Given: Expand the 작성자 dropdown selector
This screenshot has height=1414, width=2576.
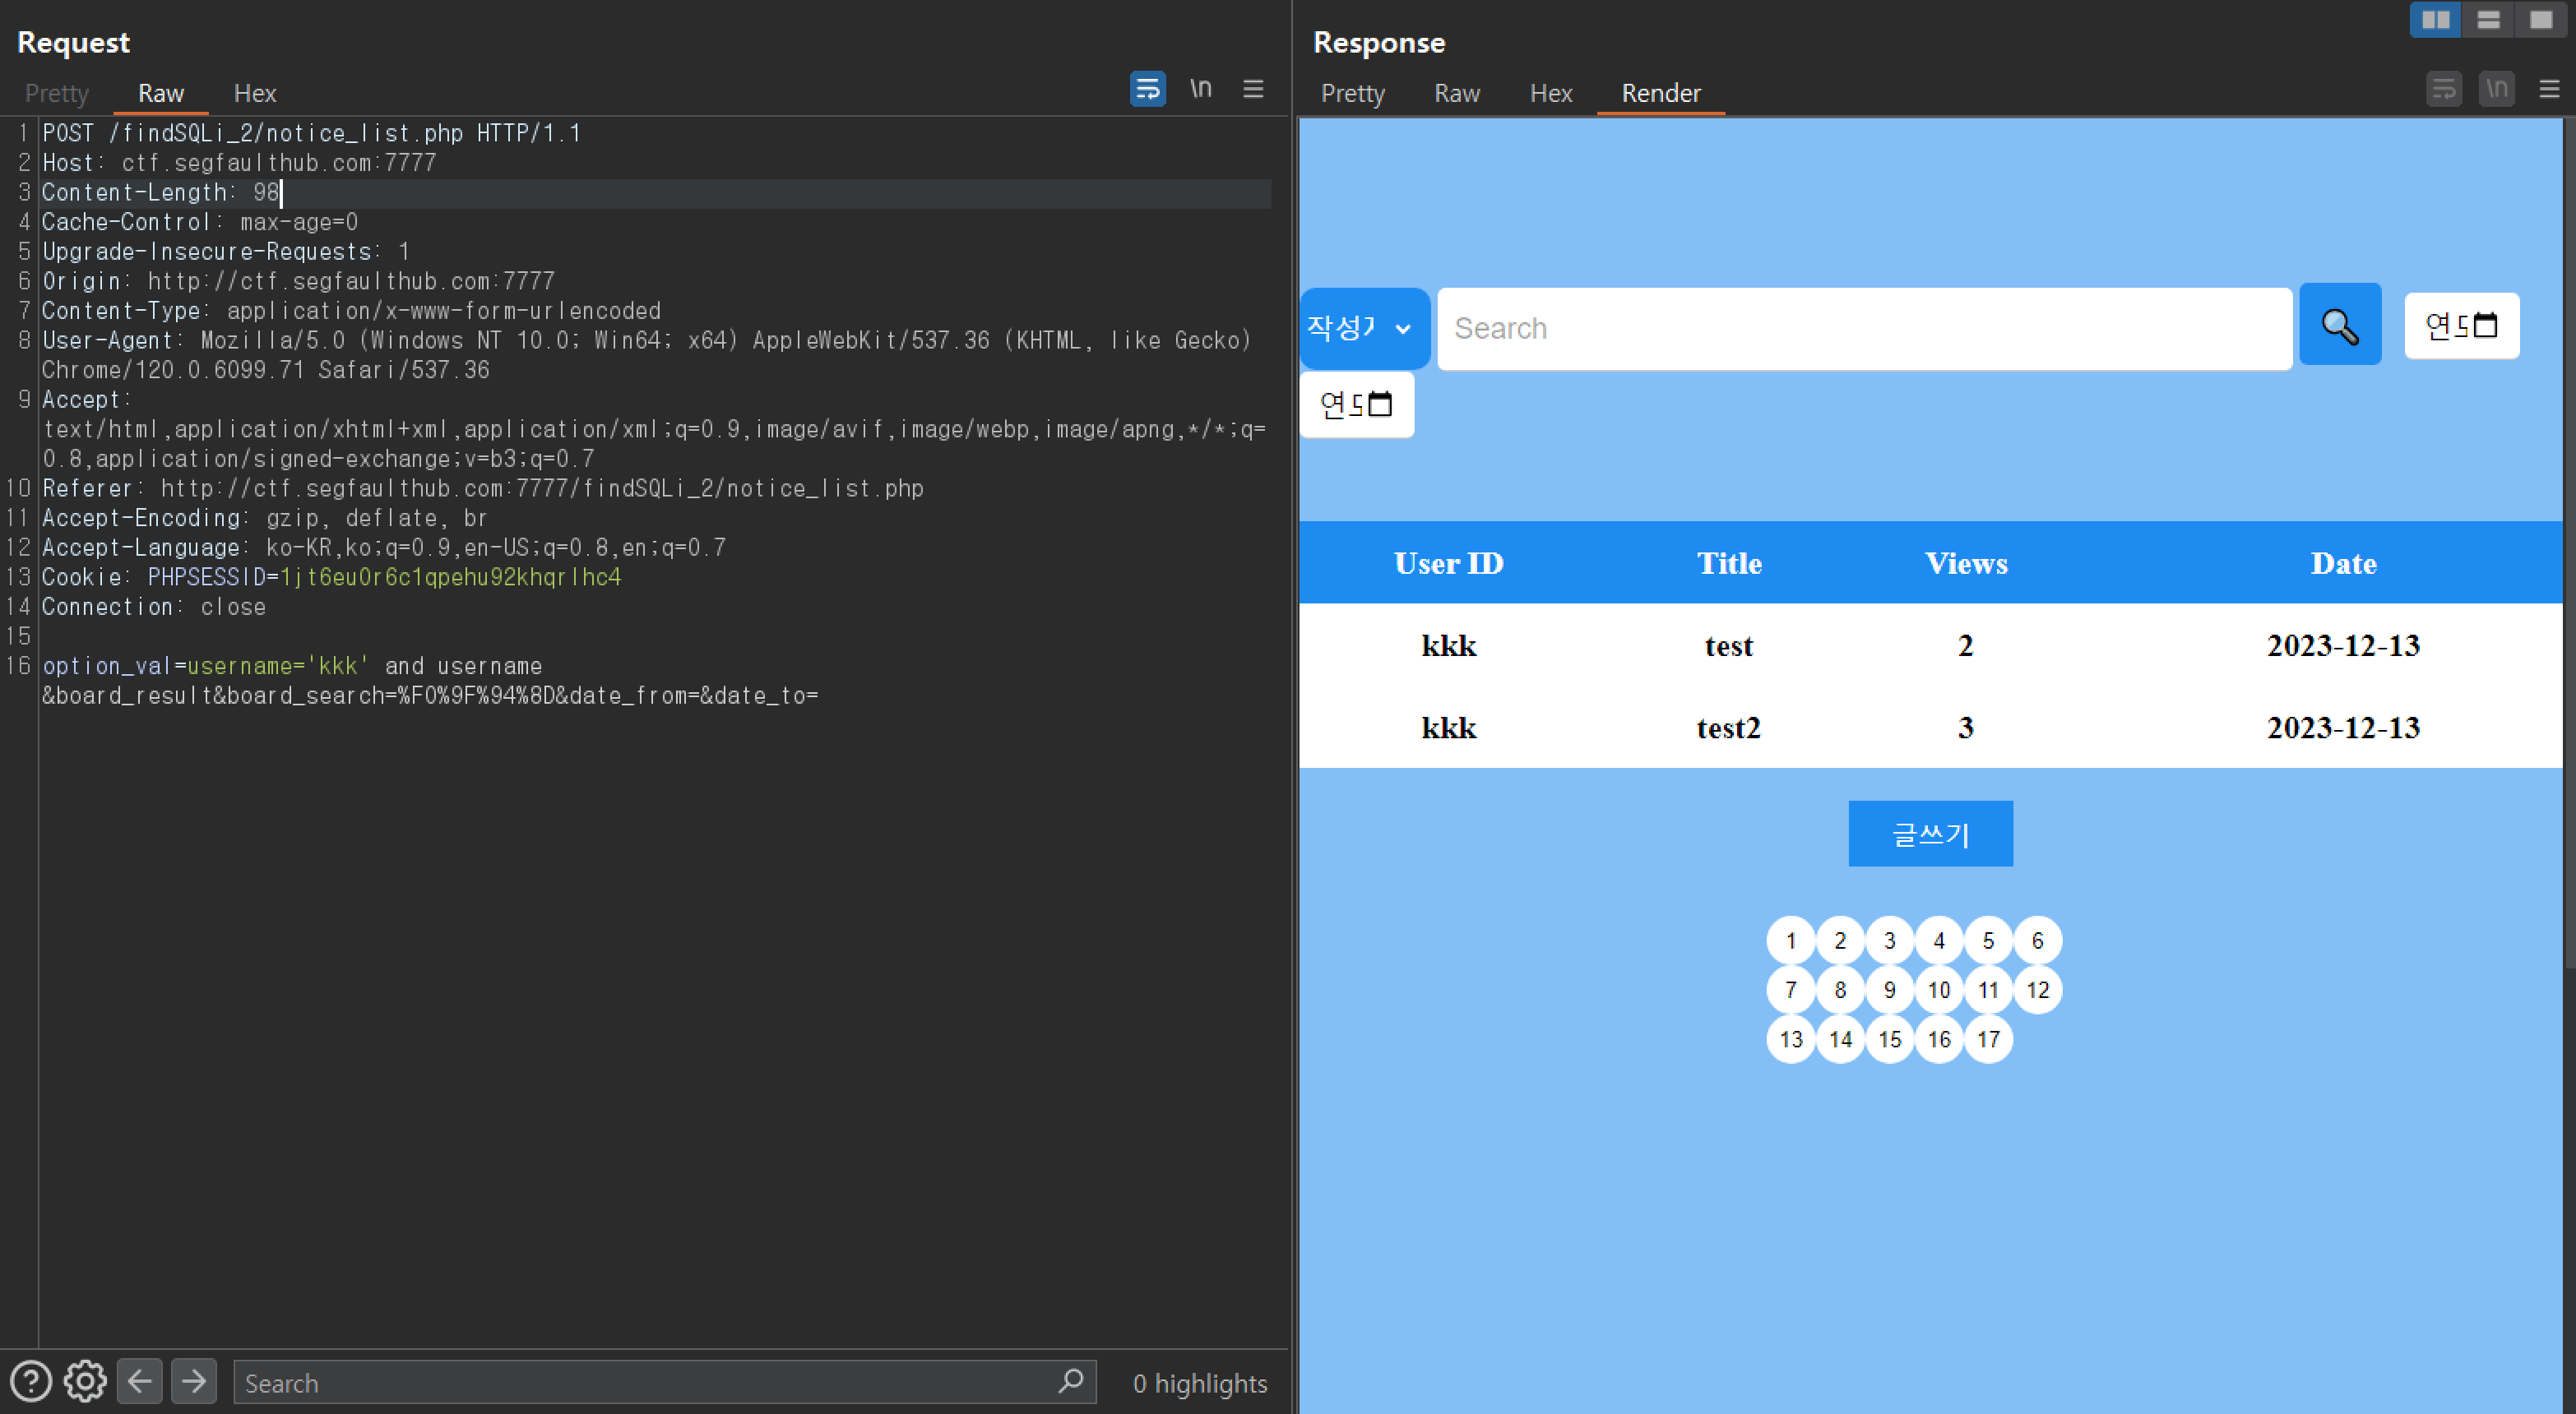Looking at the screenshot, I should [1364, 328].
